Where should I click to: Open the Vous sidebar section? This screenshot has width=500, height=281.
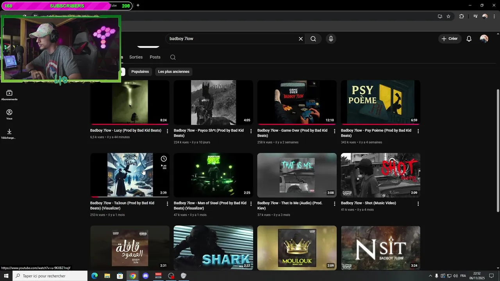[x=9, y=114]
